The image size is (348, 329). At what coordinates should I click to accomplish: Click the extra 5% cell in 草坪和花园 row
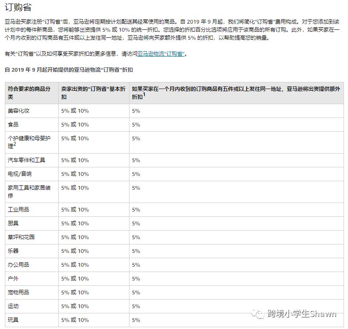236,237
